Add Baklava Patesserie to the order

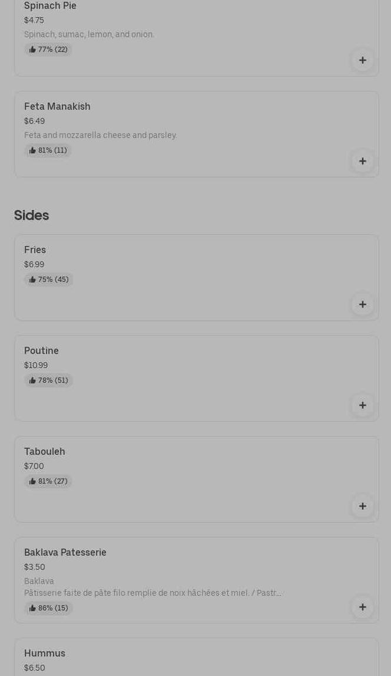tap(362, 607)
